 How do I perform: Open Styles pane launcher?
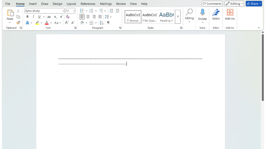click(x=181, y=28)
